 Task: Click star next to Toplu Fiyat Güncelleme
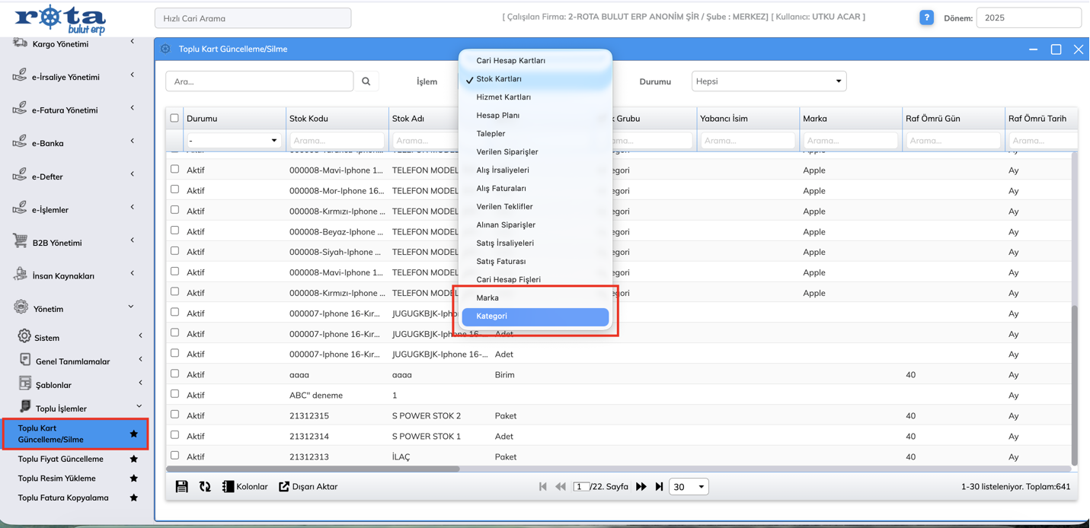pos(134,460)
